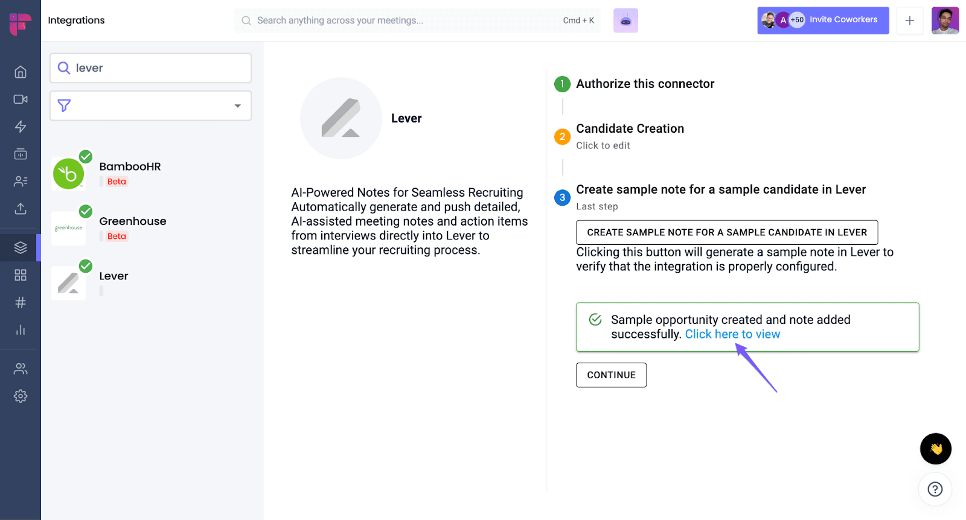The width and height of the screenshot is (966, 520).
Task: Focus the global meetings search bar
Action: (x=418, y=21)
